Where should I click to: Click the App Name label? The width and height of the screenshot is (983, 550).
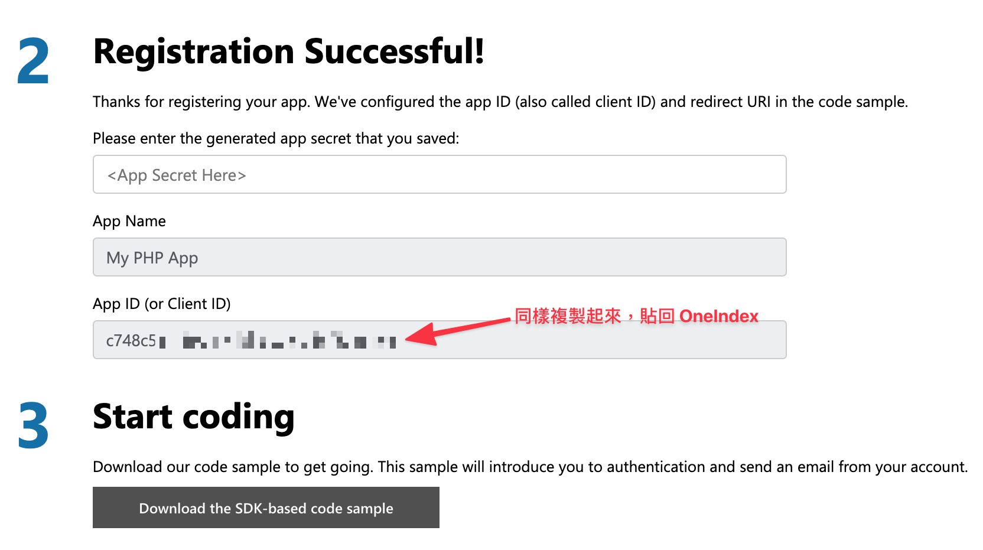coord(129,221)
